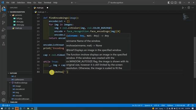Viewport: 196px width, 110px height.
Task: Open File Explorer on the taskbar
Action: [28, 108]
